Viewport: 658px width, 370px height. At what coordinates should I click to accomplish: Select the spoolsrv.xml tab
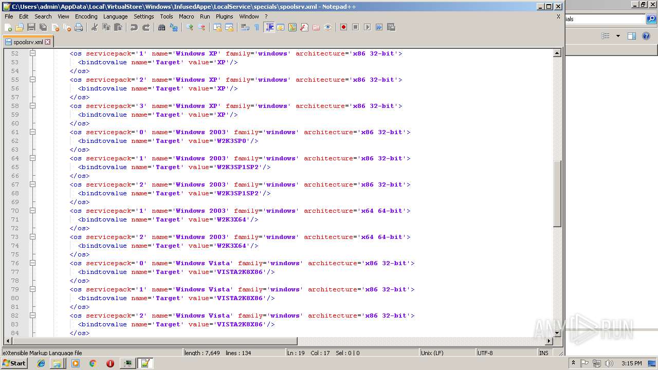point(28,42)
